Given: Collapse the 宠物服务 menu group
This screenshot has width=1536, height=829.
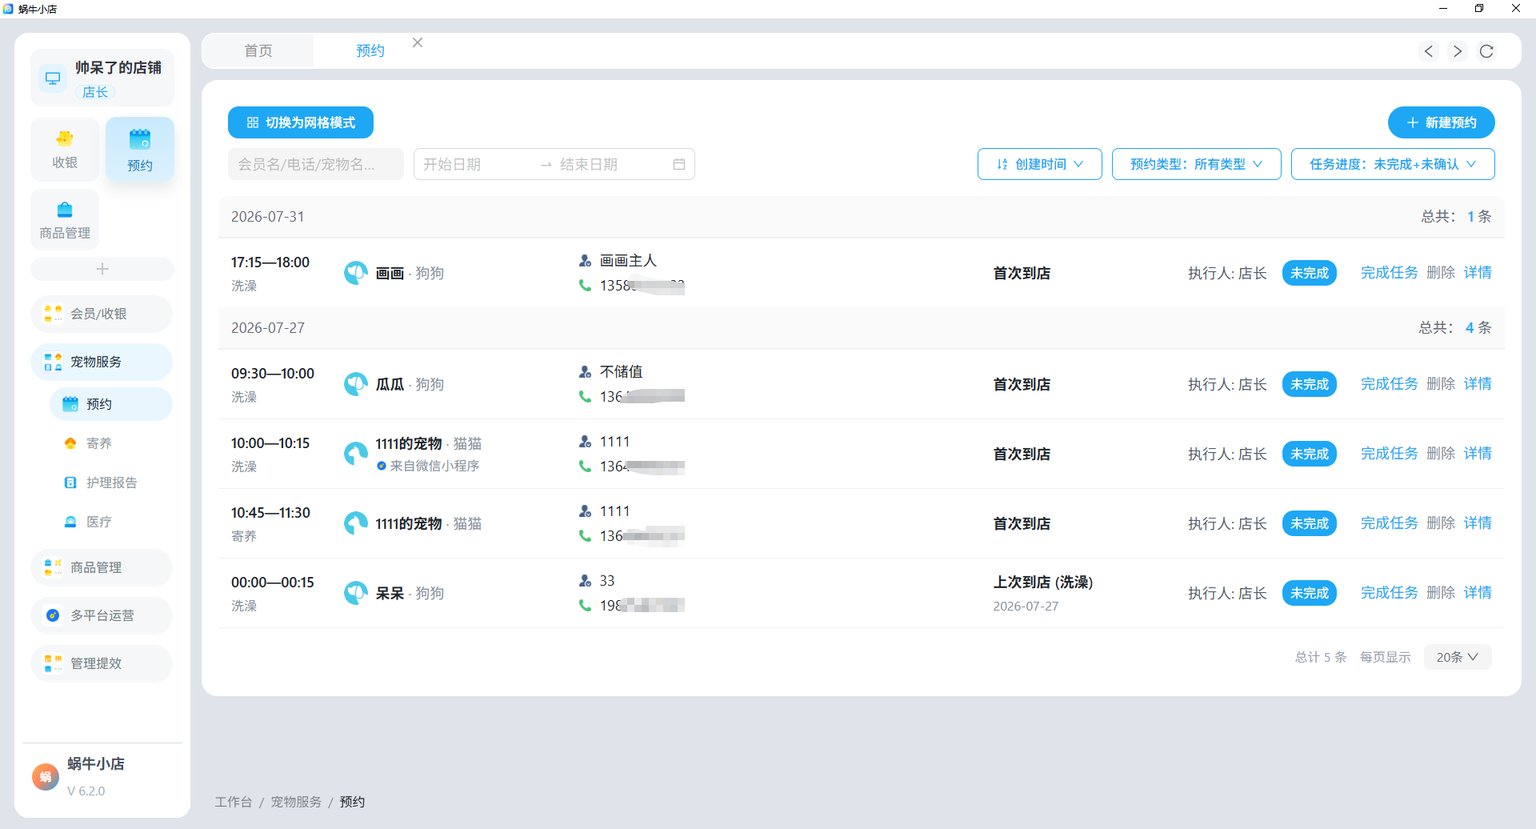Looking at the screenshot, I should tap(102, 362).
